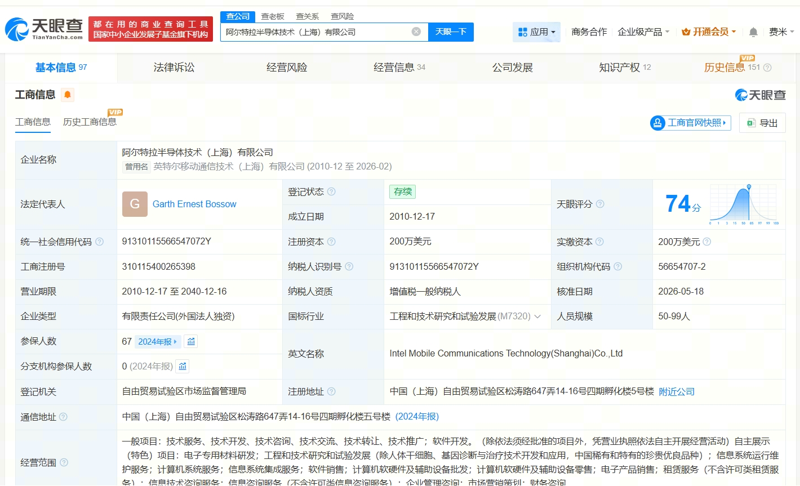Switch to the 查关系 search tab

[x=308, y=16]
